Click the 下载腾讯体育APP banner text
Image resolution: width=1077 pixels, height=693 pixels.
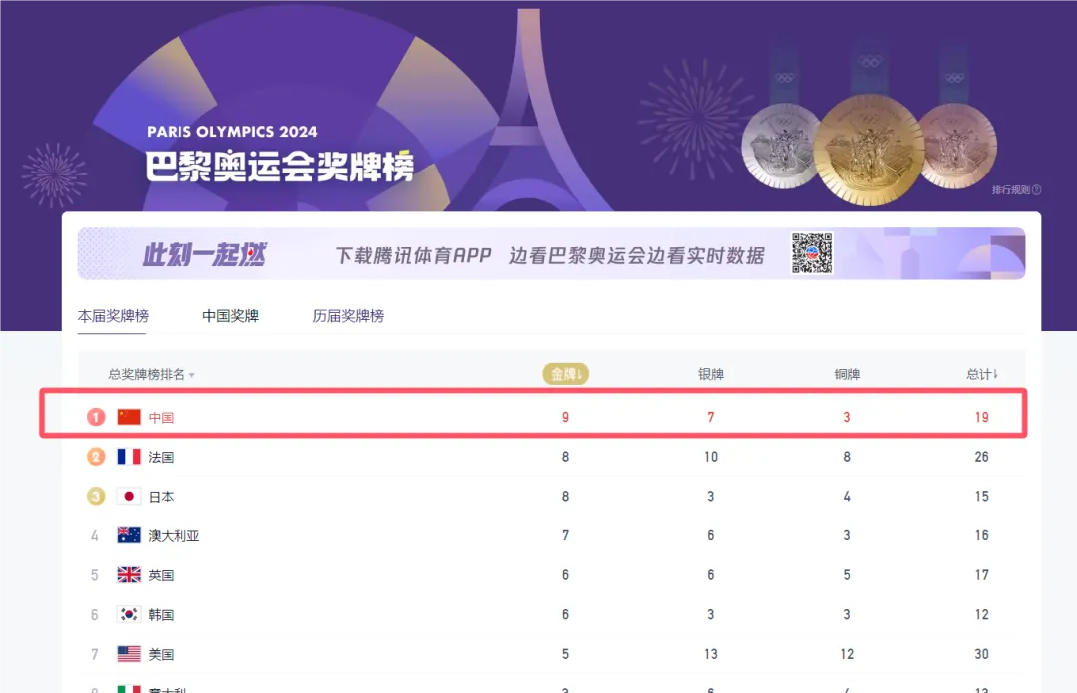pyautogui.click(x=413, y=255)
